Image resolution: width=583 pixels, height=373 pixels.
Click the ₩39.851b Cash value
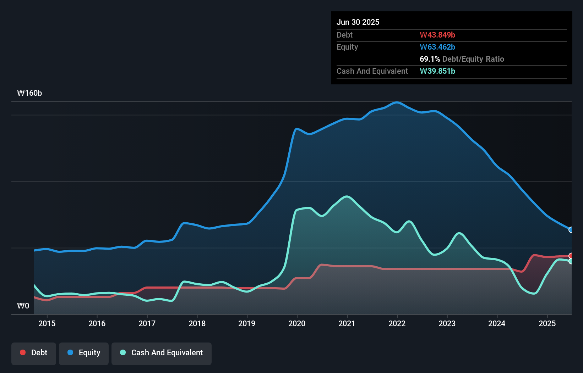pyautogui.click(x=437, y=71)
